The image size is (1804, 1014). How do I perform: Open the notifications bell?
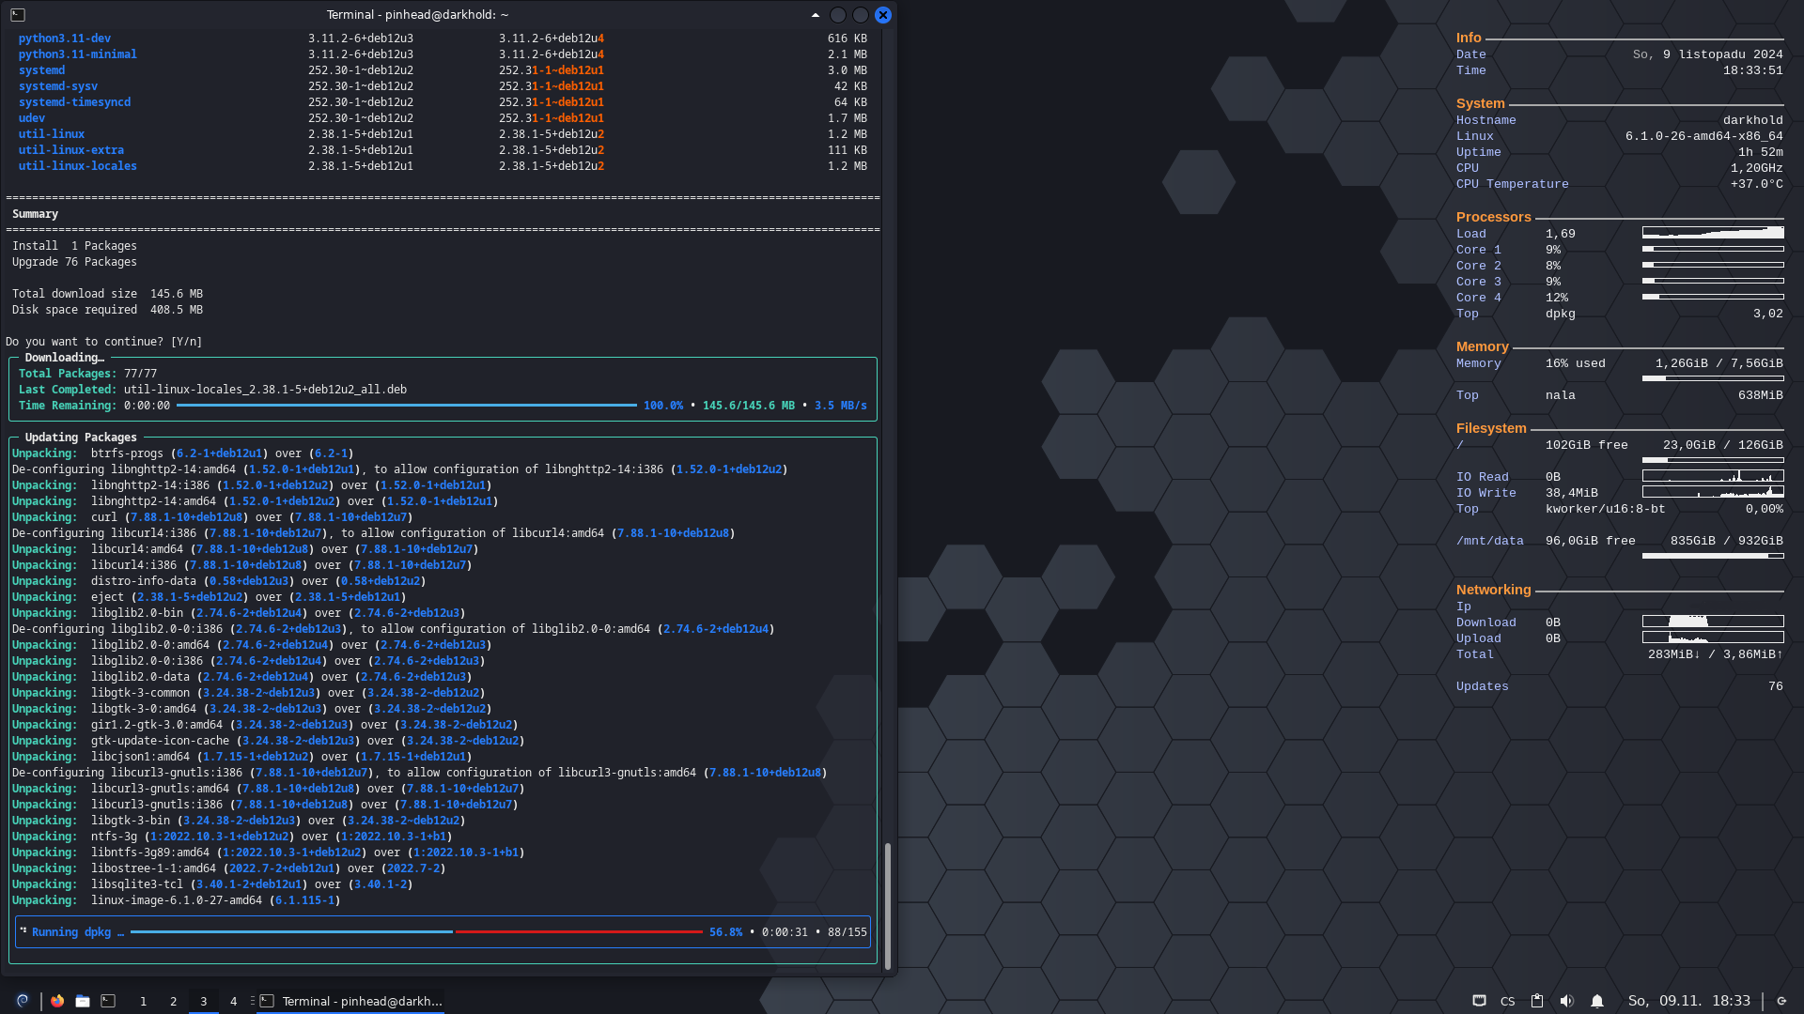pyautogui.click(x=1596, y=1001)
